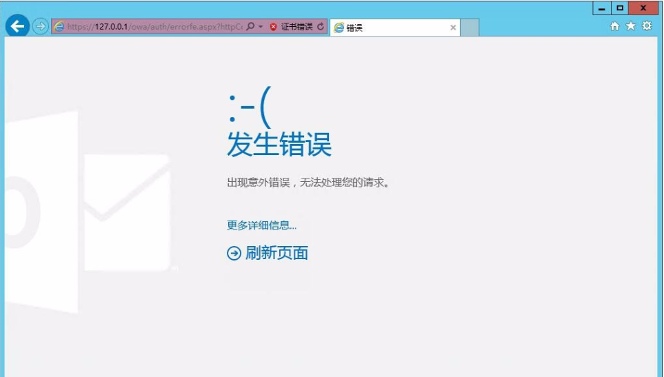Click the 出现意外错误 message text

tap(308, 183)
